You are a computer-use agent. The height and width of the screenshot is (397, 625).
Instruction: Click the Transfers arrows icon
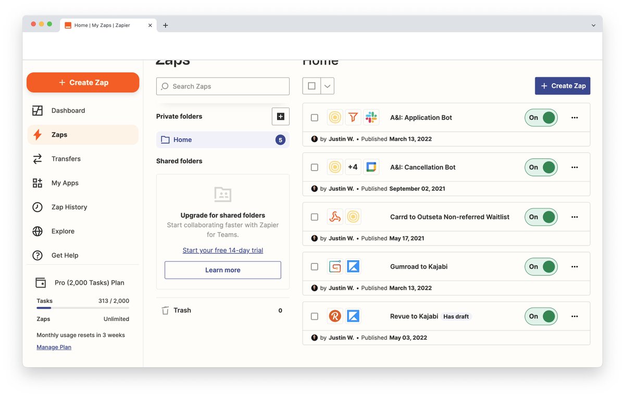(x=37, y=159)
